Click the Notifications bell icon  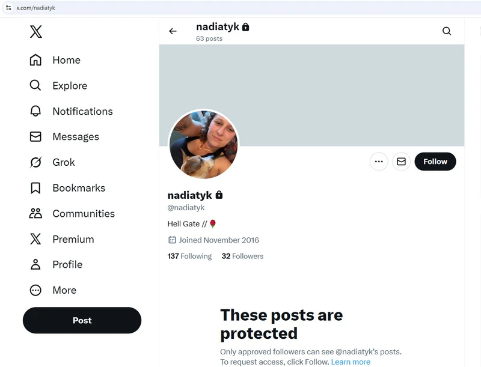coord(36,111)
